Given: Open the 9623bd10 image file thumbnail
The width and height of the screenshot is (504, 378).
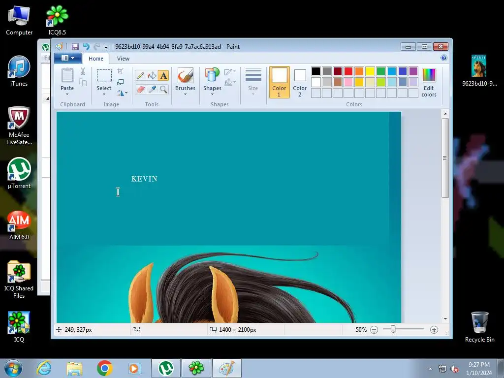Looking at the screenshot, I should pyautogui.click(x=479, y=66).
